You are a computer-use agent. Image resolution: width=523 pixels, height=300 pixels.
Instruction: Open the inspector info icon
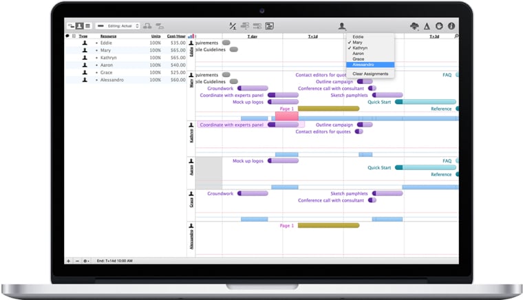click(x=451, y=26)
